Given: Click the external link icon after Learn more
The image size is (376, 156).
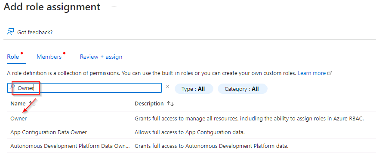Looking at the screenshot, I should [330, 73].
